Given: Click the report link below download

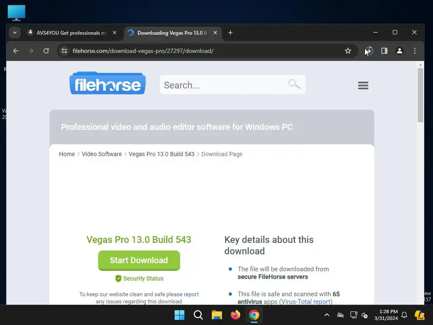Looking at the screenshot, I should [x=191, y=295].
